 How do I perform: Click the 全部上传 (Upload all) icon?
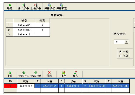24,73
